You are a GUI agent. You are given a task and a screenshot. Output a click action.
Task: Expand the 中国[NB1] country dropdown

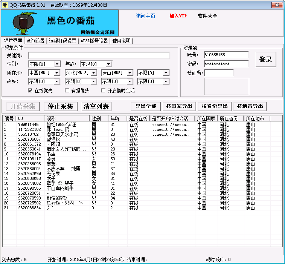[x=57, y=73]
